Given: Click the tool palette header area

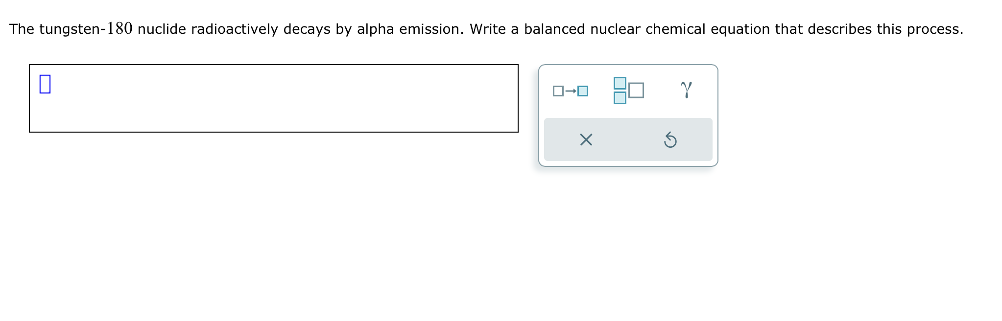Looking at the screenshot, I should [x=628, y=90].
